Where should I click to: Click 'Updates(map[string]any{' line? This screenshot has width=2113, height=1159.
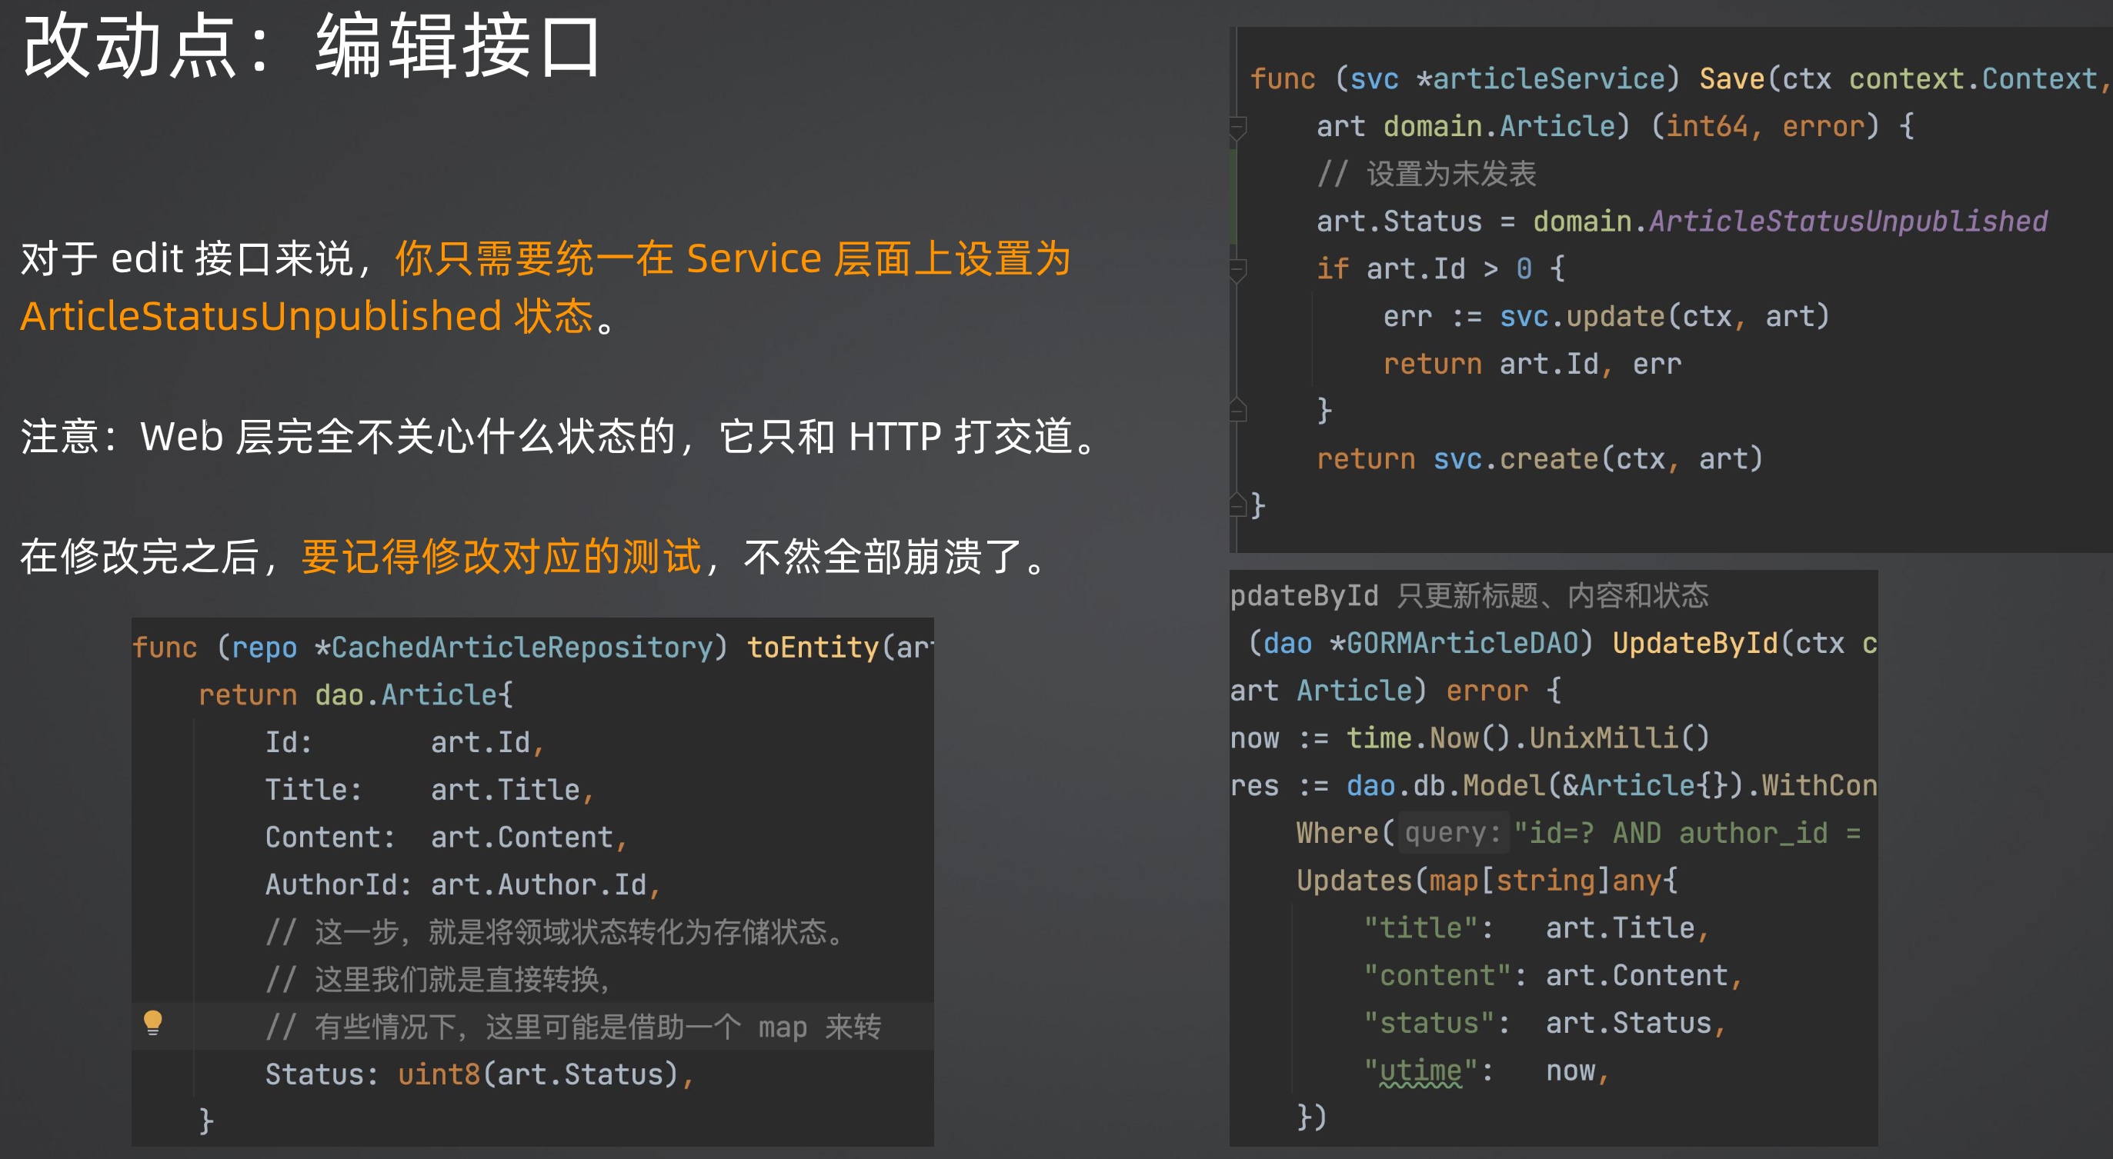[x=1487, y=883]
